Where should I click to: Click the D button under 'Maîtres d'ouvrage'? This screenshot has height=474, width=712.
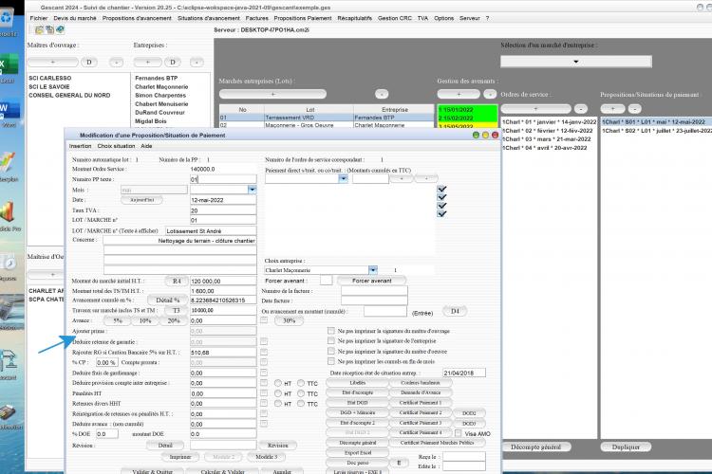point(89,63)
